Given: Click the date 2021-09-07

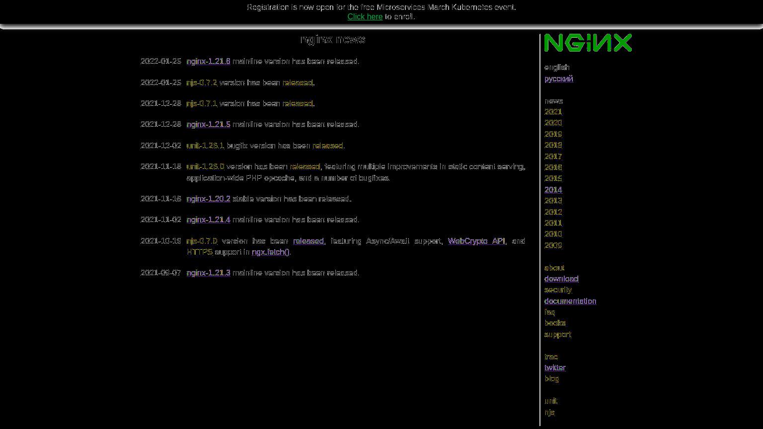Looking at the screenshot, I should point(161,273).
